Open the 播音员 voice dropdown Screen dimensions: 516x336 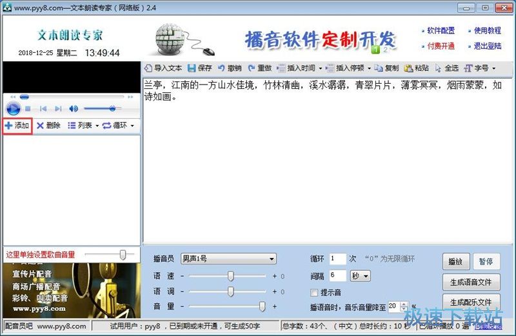[x=228, y=259]
